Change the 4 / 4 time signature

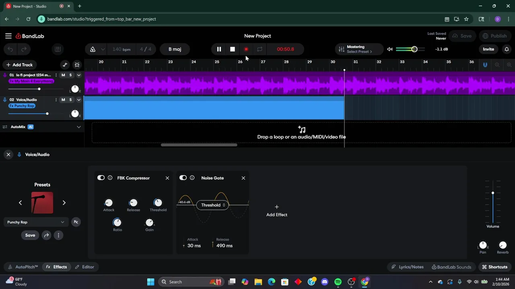click(146, 49)
